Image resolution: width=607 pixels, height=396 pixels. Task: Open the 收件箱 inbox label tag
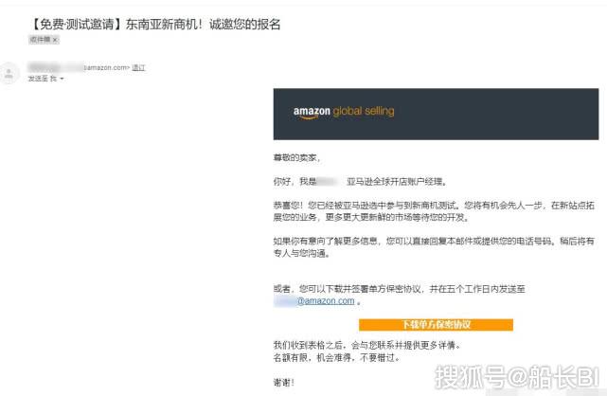pyautogui.click(x=39, y=40)
